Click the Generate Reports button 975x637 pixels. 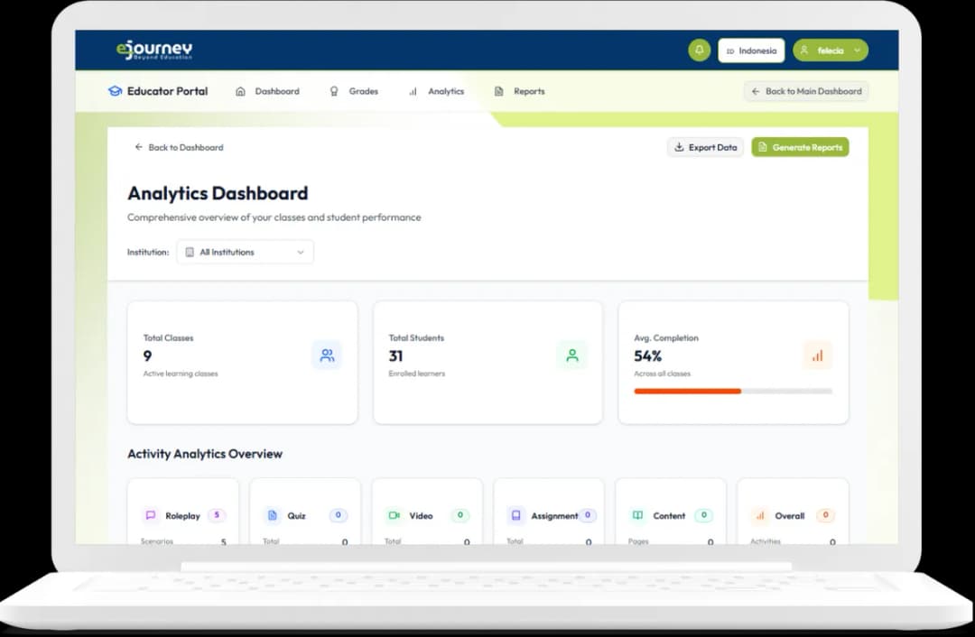[x=800, y=147]
